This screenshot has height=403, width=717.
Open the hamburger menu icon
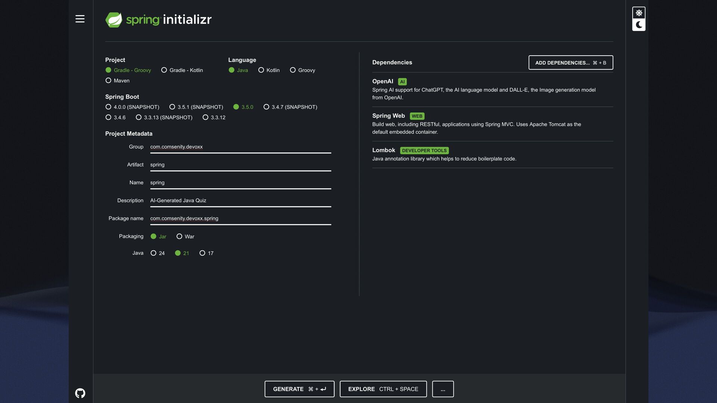point(80,19)
